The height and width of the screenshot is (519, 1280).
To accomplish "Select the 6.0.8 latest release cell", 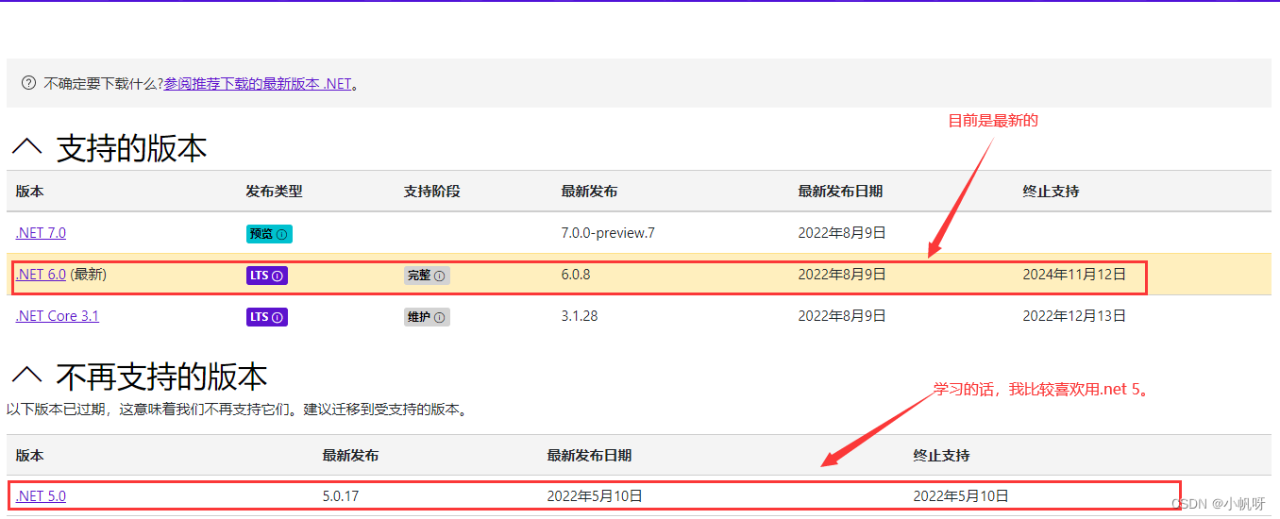I will 576,275.
